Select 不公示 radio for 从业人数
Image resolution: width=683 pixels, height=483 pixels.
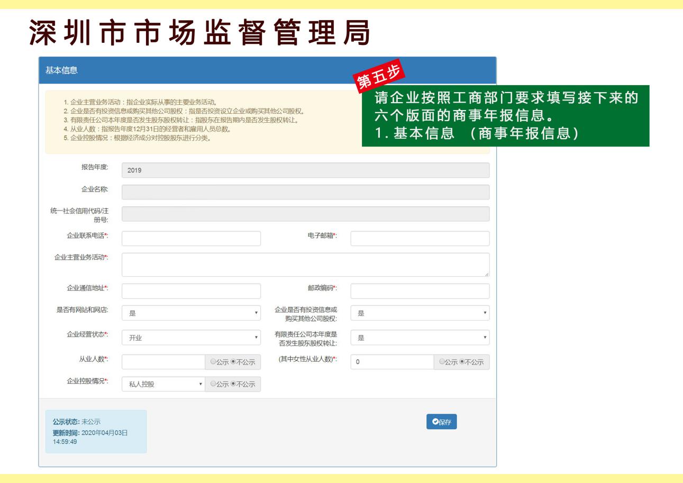tap(233, 362)
